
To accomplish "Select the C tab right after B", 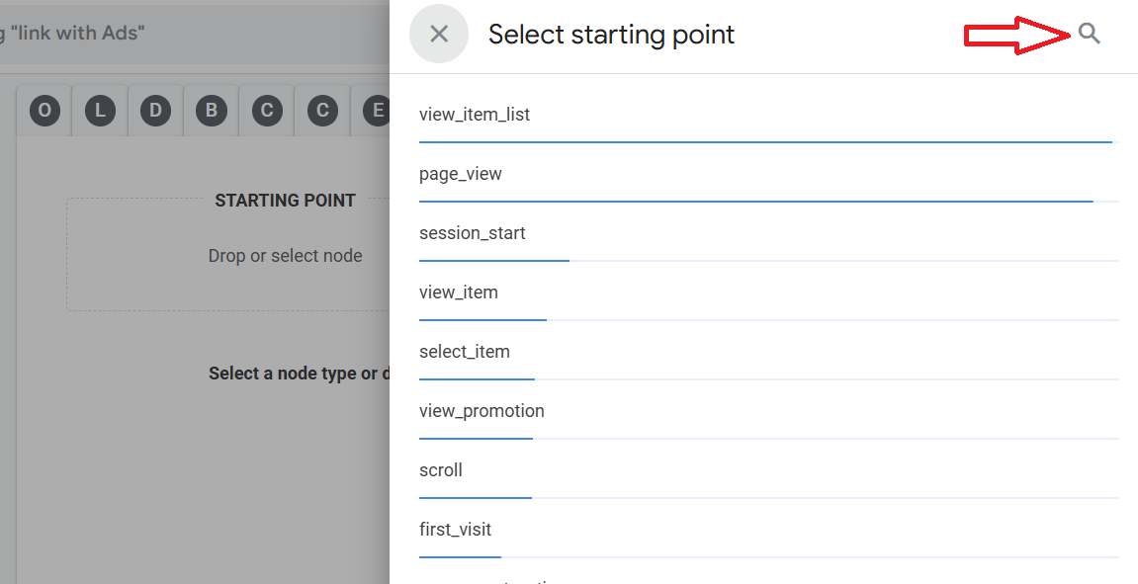I will (x=267, y=111).
